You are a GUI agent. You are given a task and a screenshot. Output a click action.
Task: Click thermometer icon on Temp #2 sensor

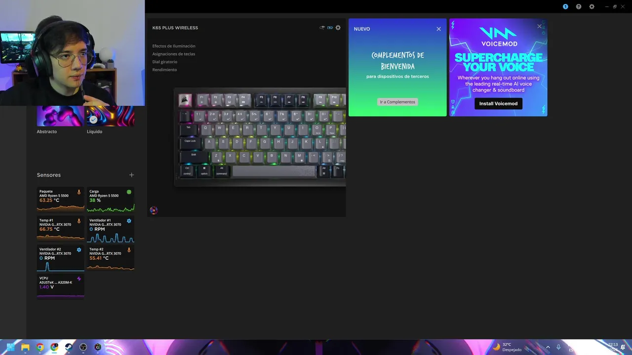[x=129, y=250]
